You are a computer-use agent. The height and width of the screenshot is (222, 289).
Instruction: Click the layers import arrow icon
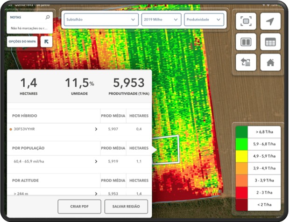click(x=246, y=62)
